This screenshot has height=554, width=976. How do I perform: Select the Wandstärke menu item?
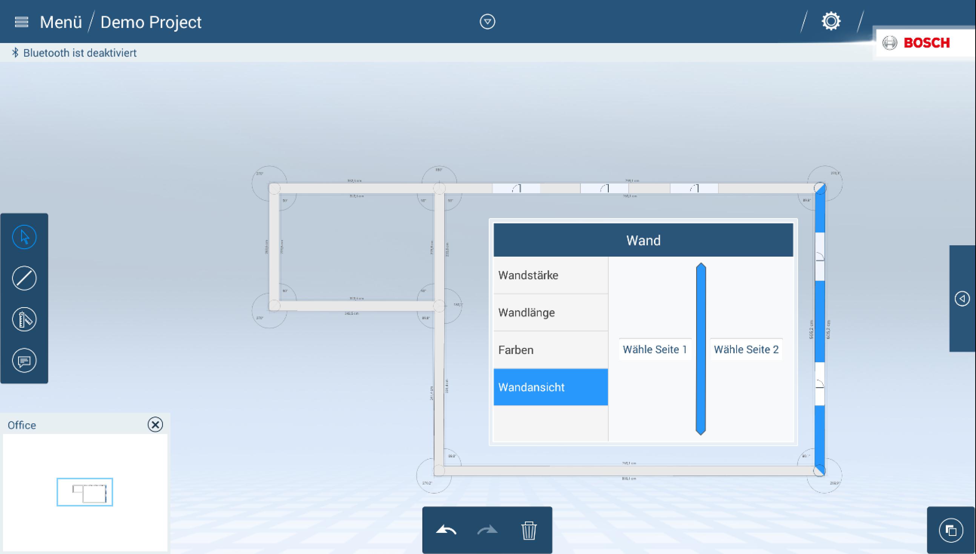coord(551,275)
